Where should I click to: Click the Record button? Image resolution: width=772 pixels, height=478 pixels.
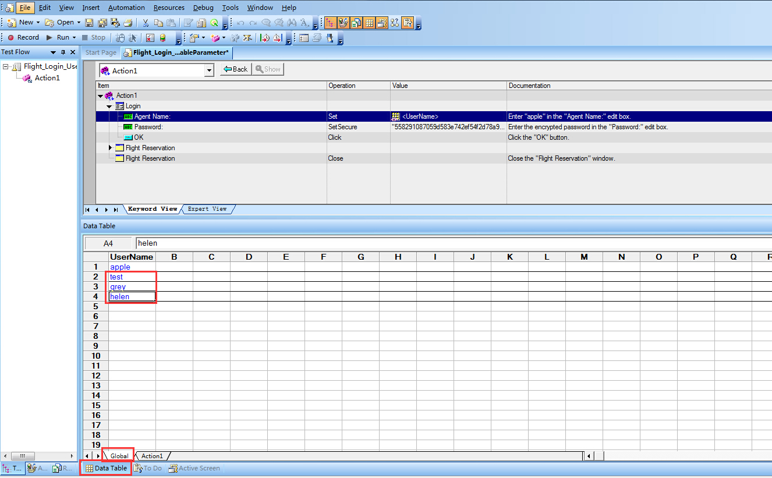click(23, 37)
